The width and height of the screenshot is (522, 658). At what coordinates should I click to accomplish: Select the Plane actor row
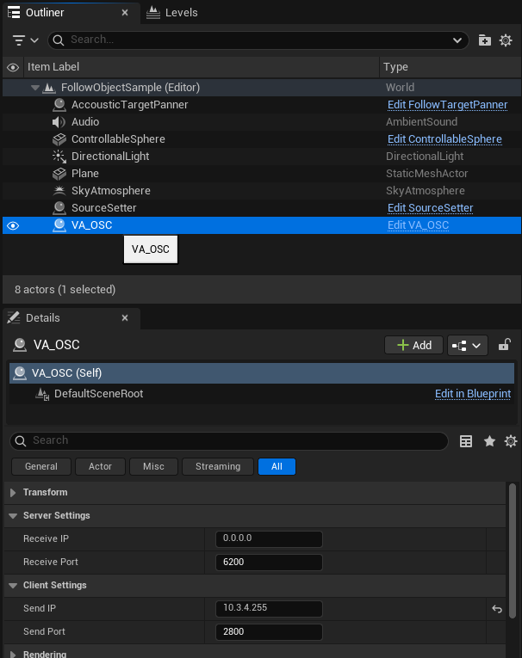coord(261,174)
